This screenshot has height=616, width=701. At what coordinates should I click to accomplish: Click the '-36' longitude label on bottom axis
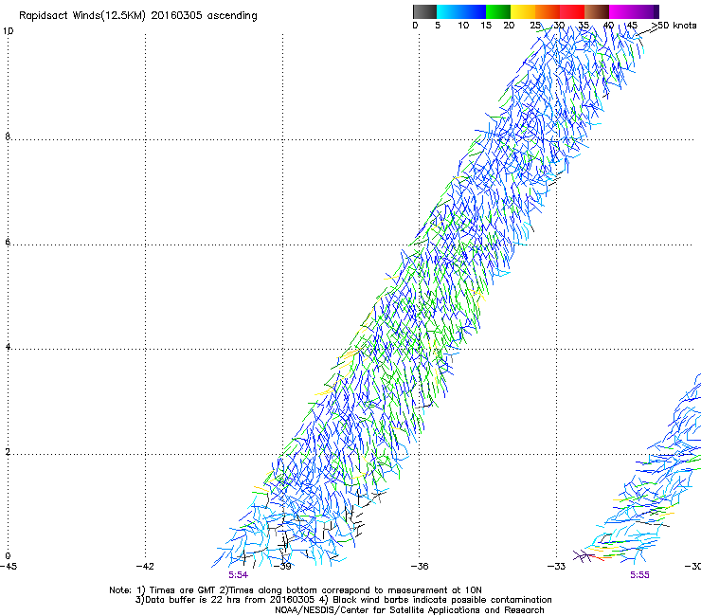[x=420, y=567]
